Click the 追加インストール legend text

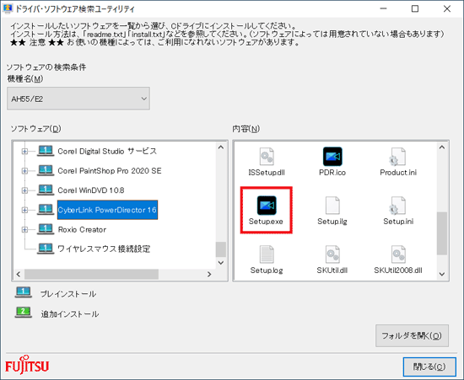(x=70, y=313)
